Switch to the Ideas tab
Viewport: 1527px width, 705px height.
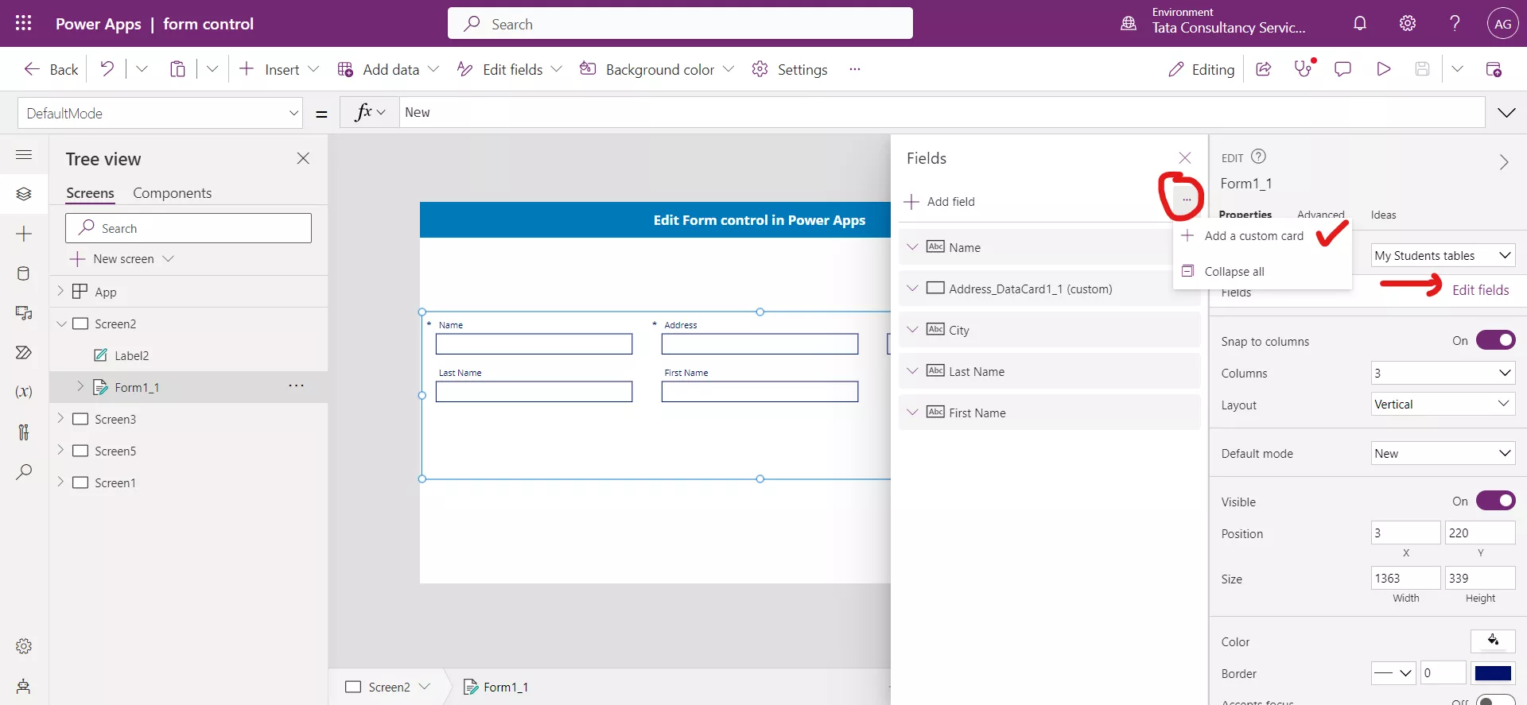tap(1383, 215)
